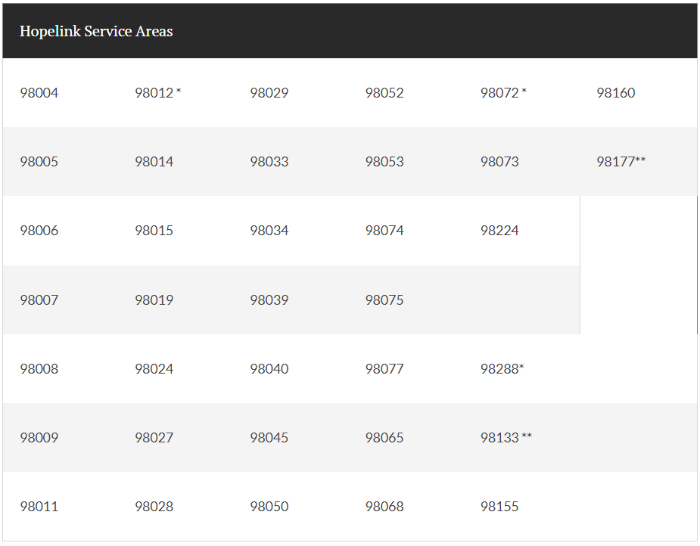Click zip code 98006
This screenshot has width=700, height=546.
pyautogui.click(x=39, y=231)
